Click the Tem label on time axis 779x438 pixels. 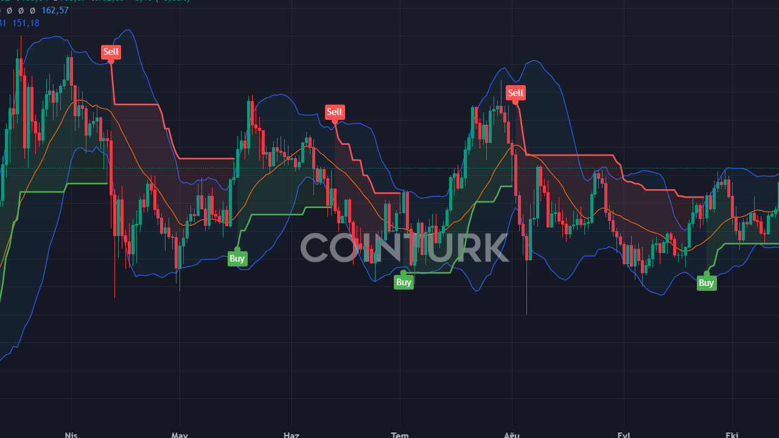click(x=400, y=434)
